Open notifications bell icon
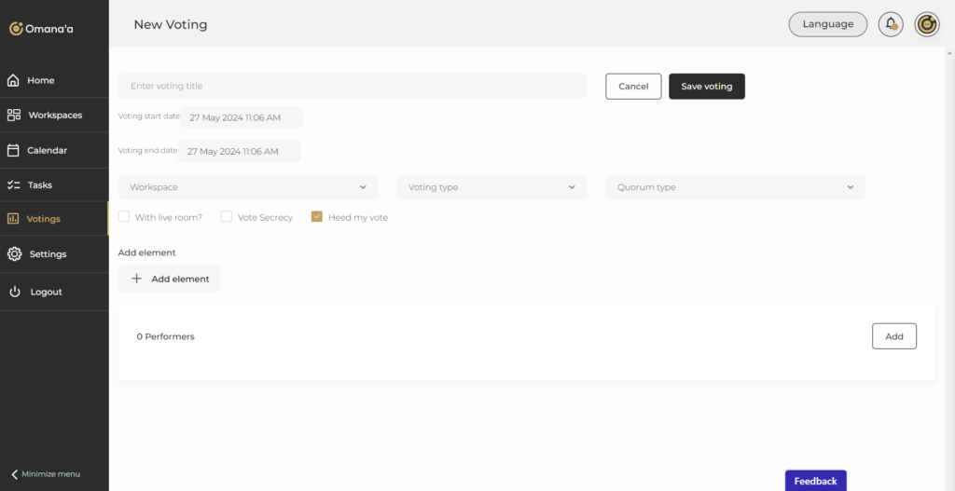This screenshot has width=955, height=491. click(891, 24)
